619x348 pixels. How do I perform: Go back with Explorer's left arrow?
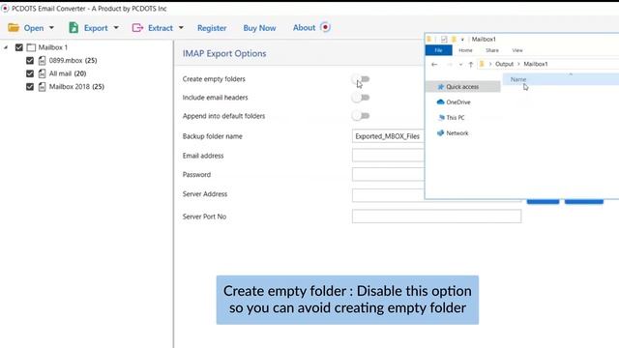[434, 64]
